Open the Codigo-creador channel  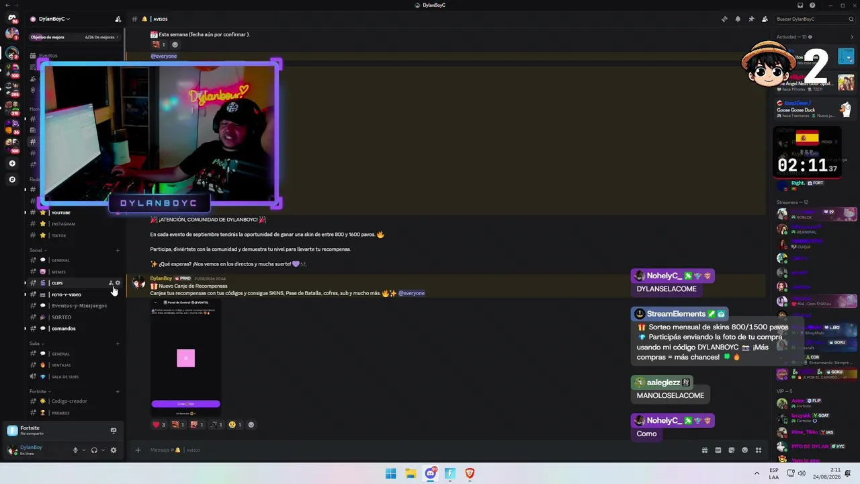pyautogui.click(x=74, y=401)
